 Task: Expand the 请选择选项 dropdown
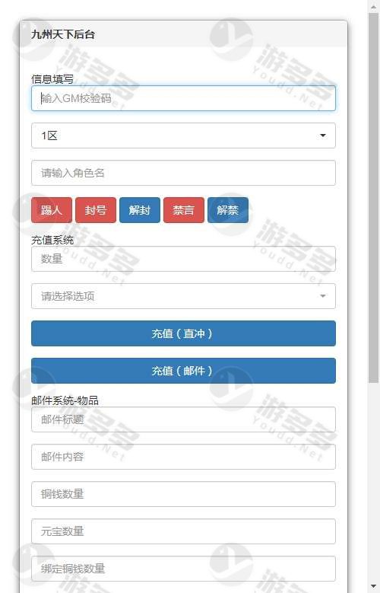point(183,296)
